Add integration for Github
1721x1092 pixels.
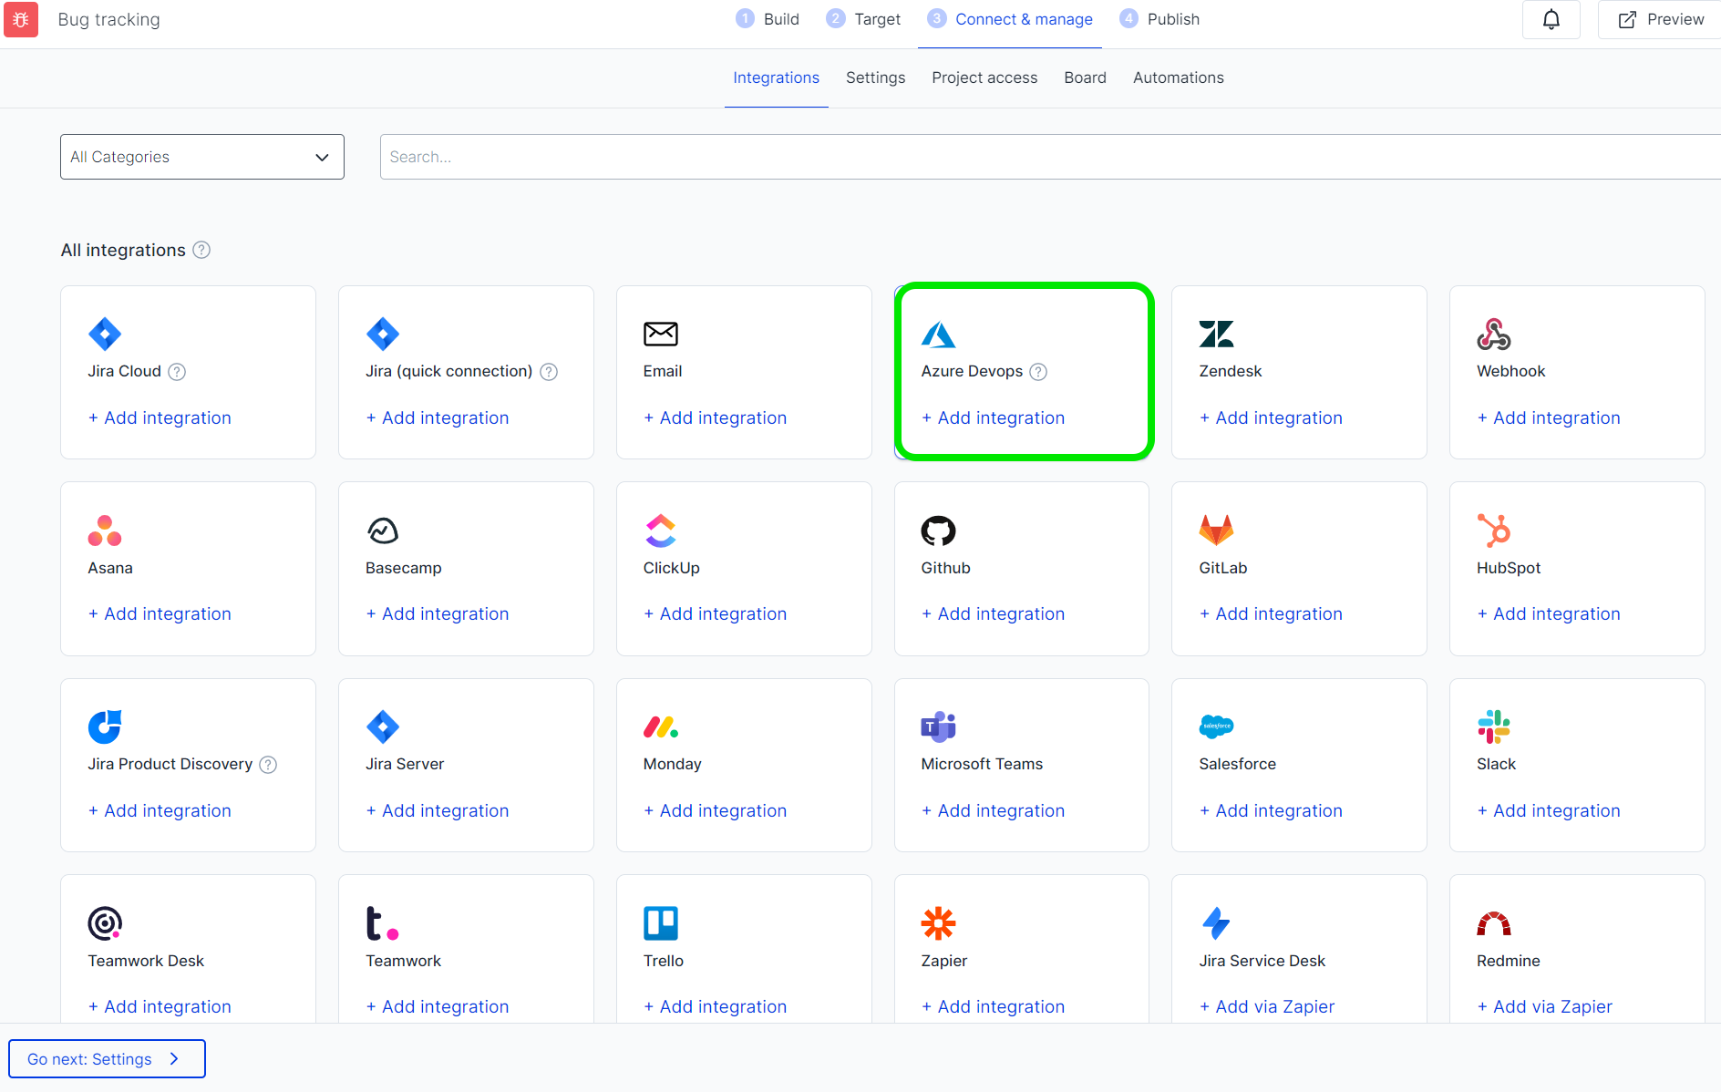coord(993,613)
